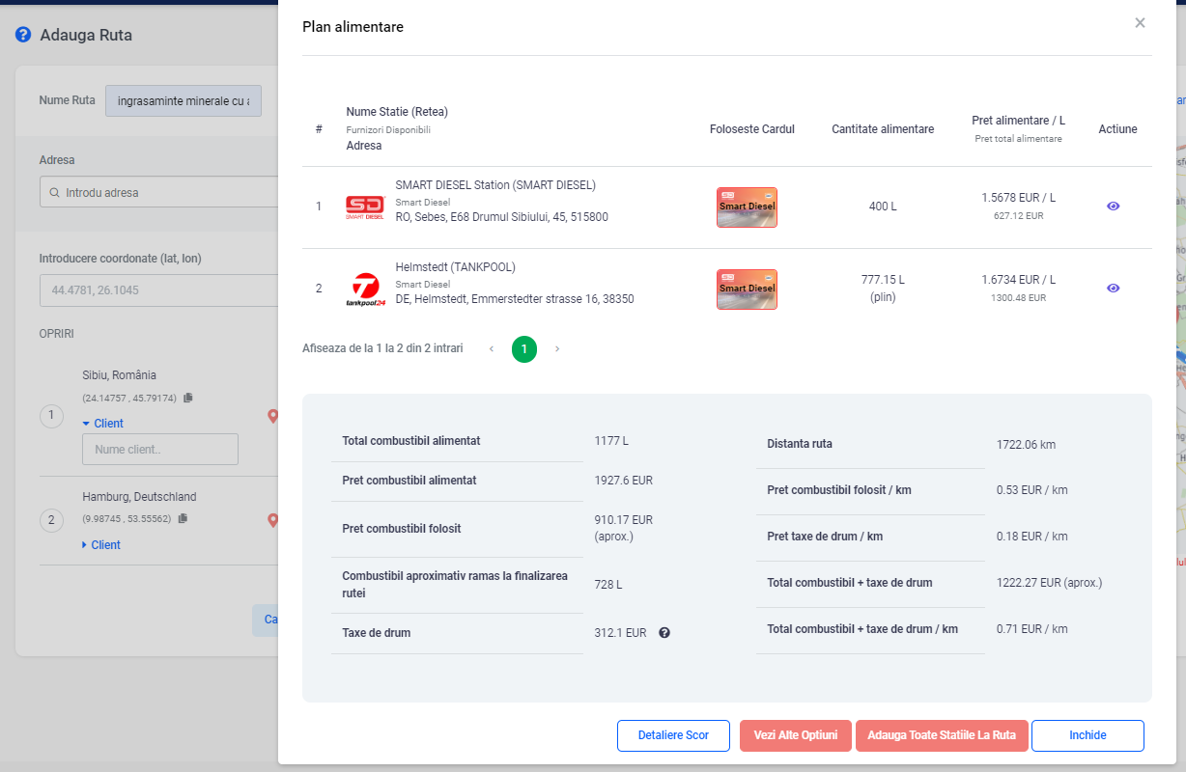Copy the Sibiu coordinates with the copy icon
The image size is (1186, 772).
(x=188, y=398)
